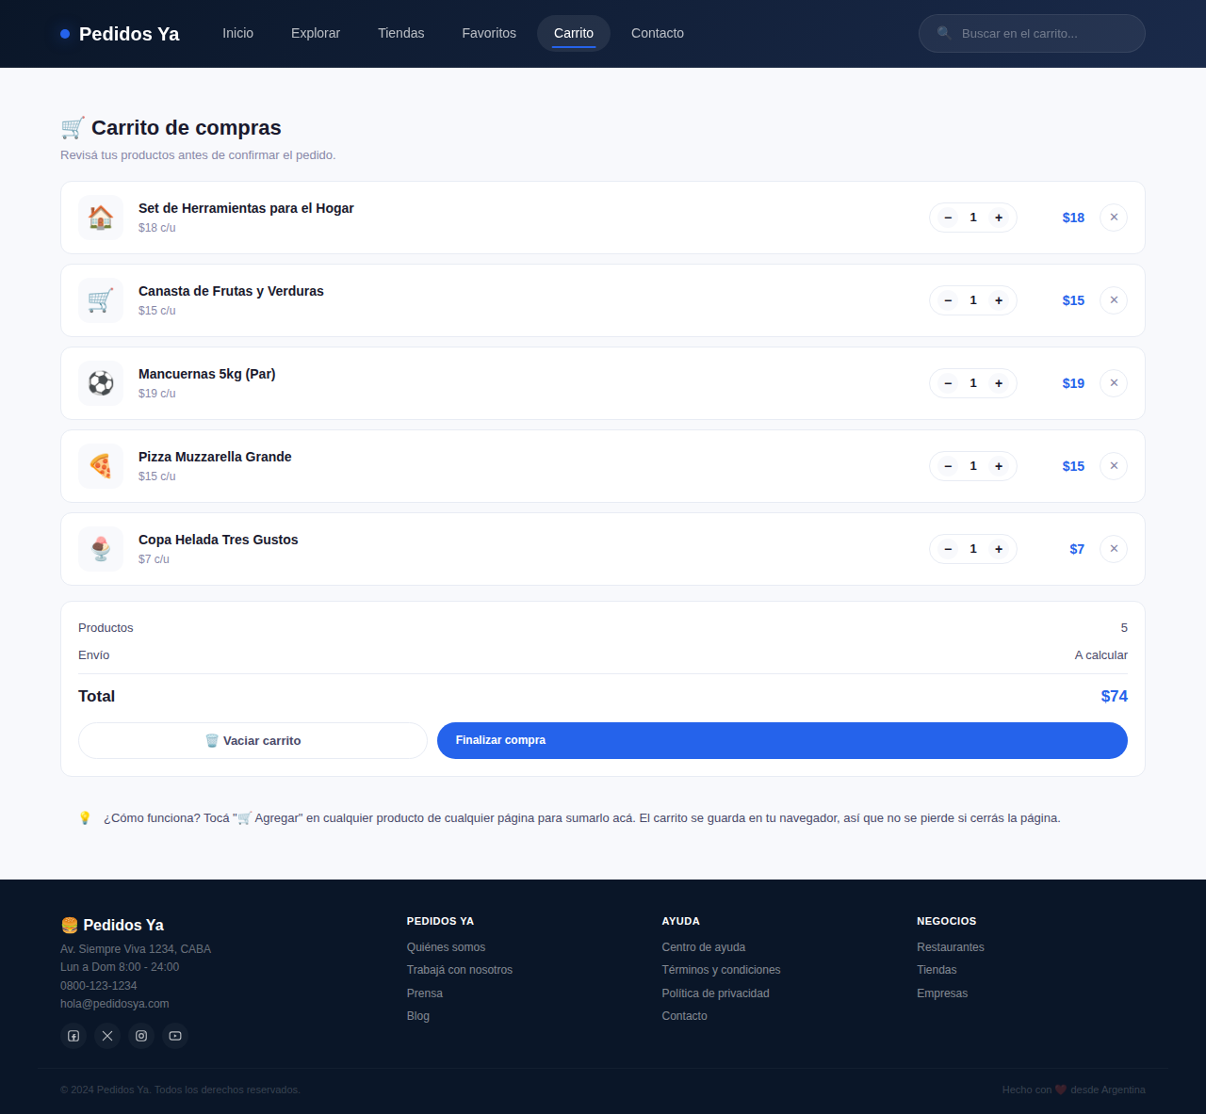
Task: Click the Vaciar carrito button
Action: click(253, 740)
